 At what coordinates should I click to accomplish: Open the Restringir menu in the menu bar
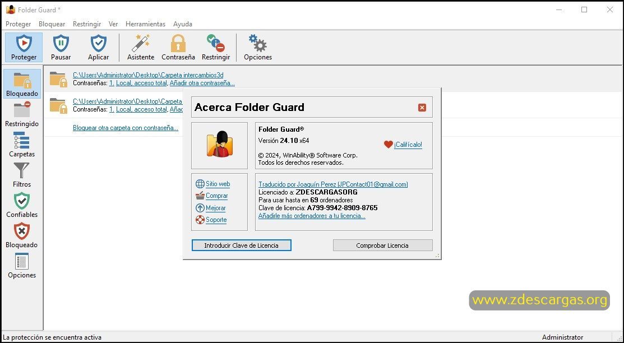click(x=87, y=24)
